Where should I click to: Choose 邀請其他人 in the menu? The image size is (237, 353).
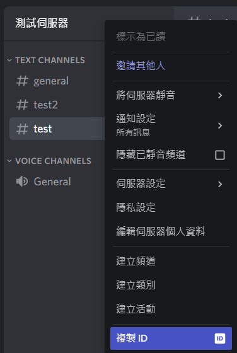pyautogui.click(x=171, y=66)
